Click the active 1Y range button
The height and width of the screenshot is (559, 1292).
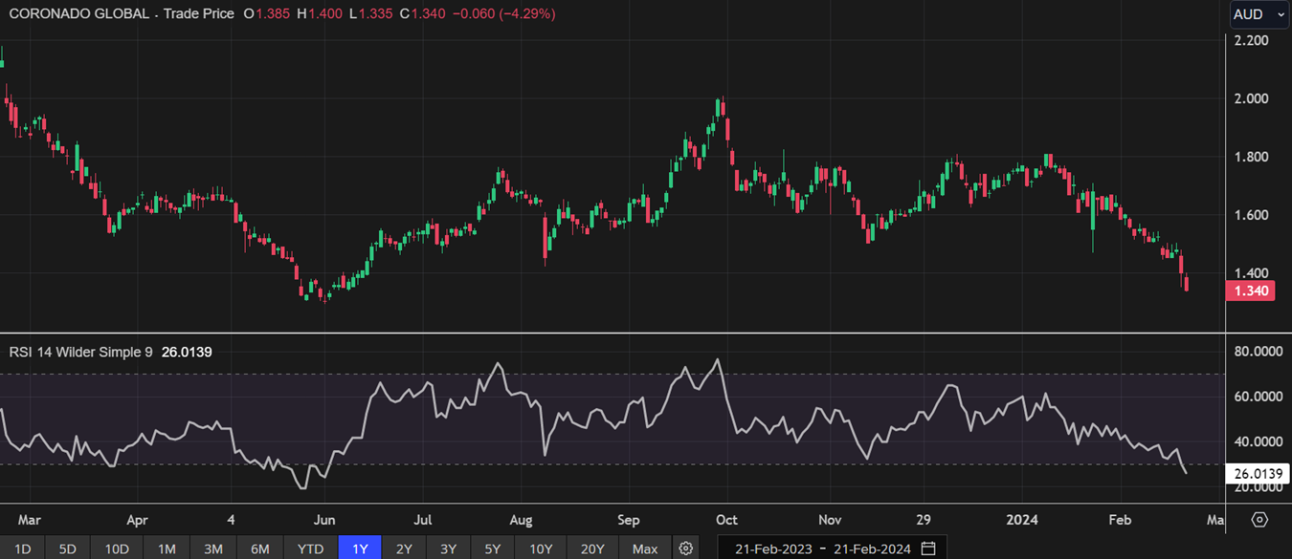point(360,548)
